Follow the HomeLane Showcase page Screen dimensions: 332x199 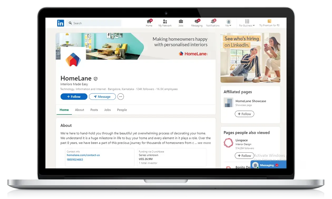point(244,114)
